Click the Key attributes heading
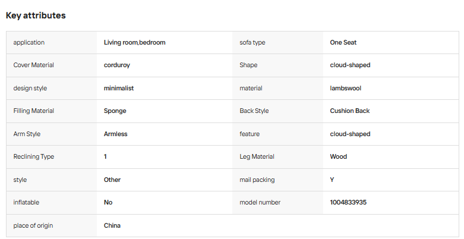This screenshot has height=239, width=464. (x=36, y=15)
